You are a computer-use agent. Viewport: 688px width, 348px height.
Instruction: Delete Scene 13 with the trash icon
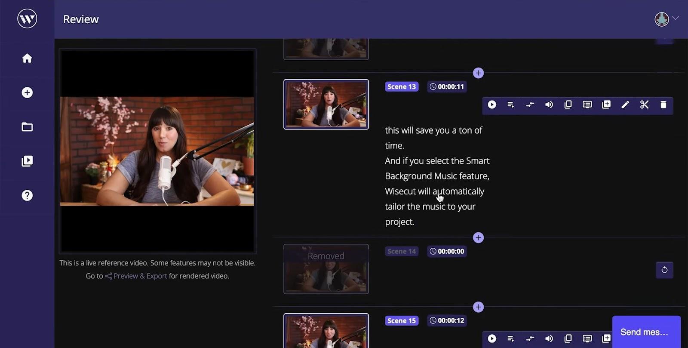tap(663, 105)
